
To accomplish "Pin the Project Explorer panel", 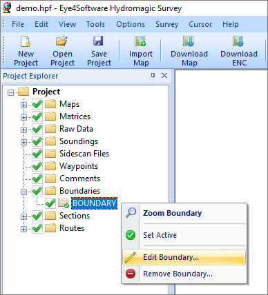I will [153, 76].
